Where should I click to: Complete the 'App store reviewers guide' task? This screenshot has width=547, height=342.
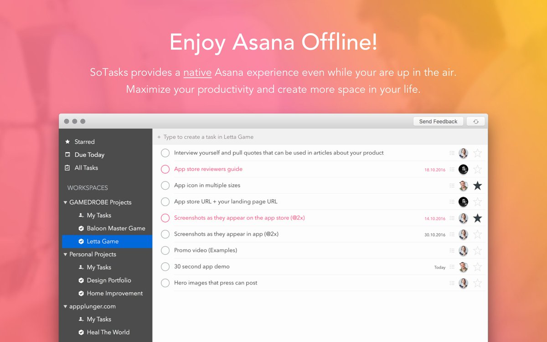[165, 169]
